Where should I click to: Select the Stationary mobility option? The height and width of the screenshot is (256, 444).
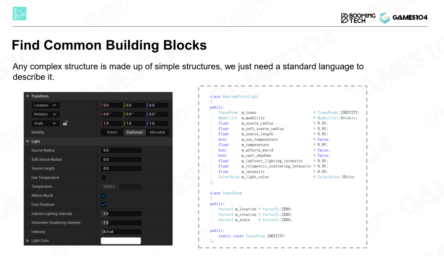click(135, 132)
